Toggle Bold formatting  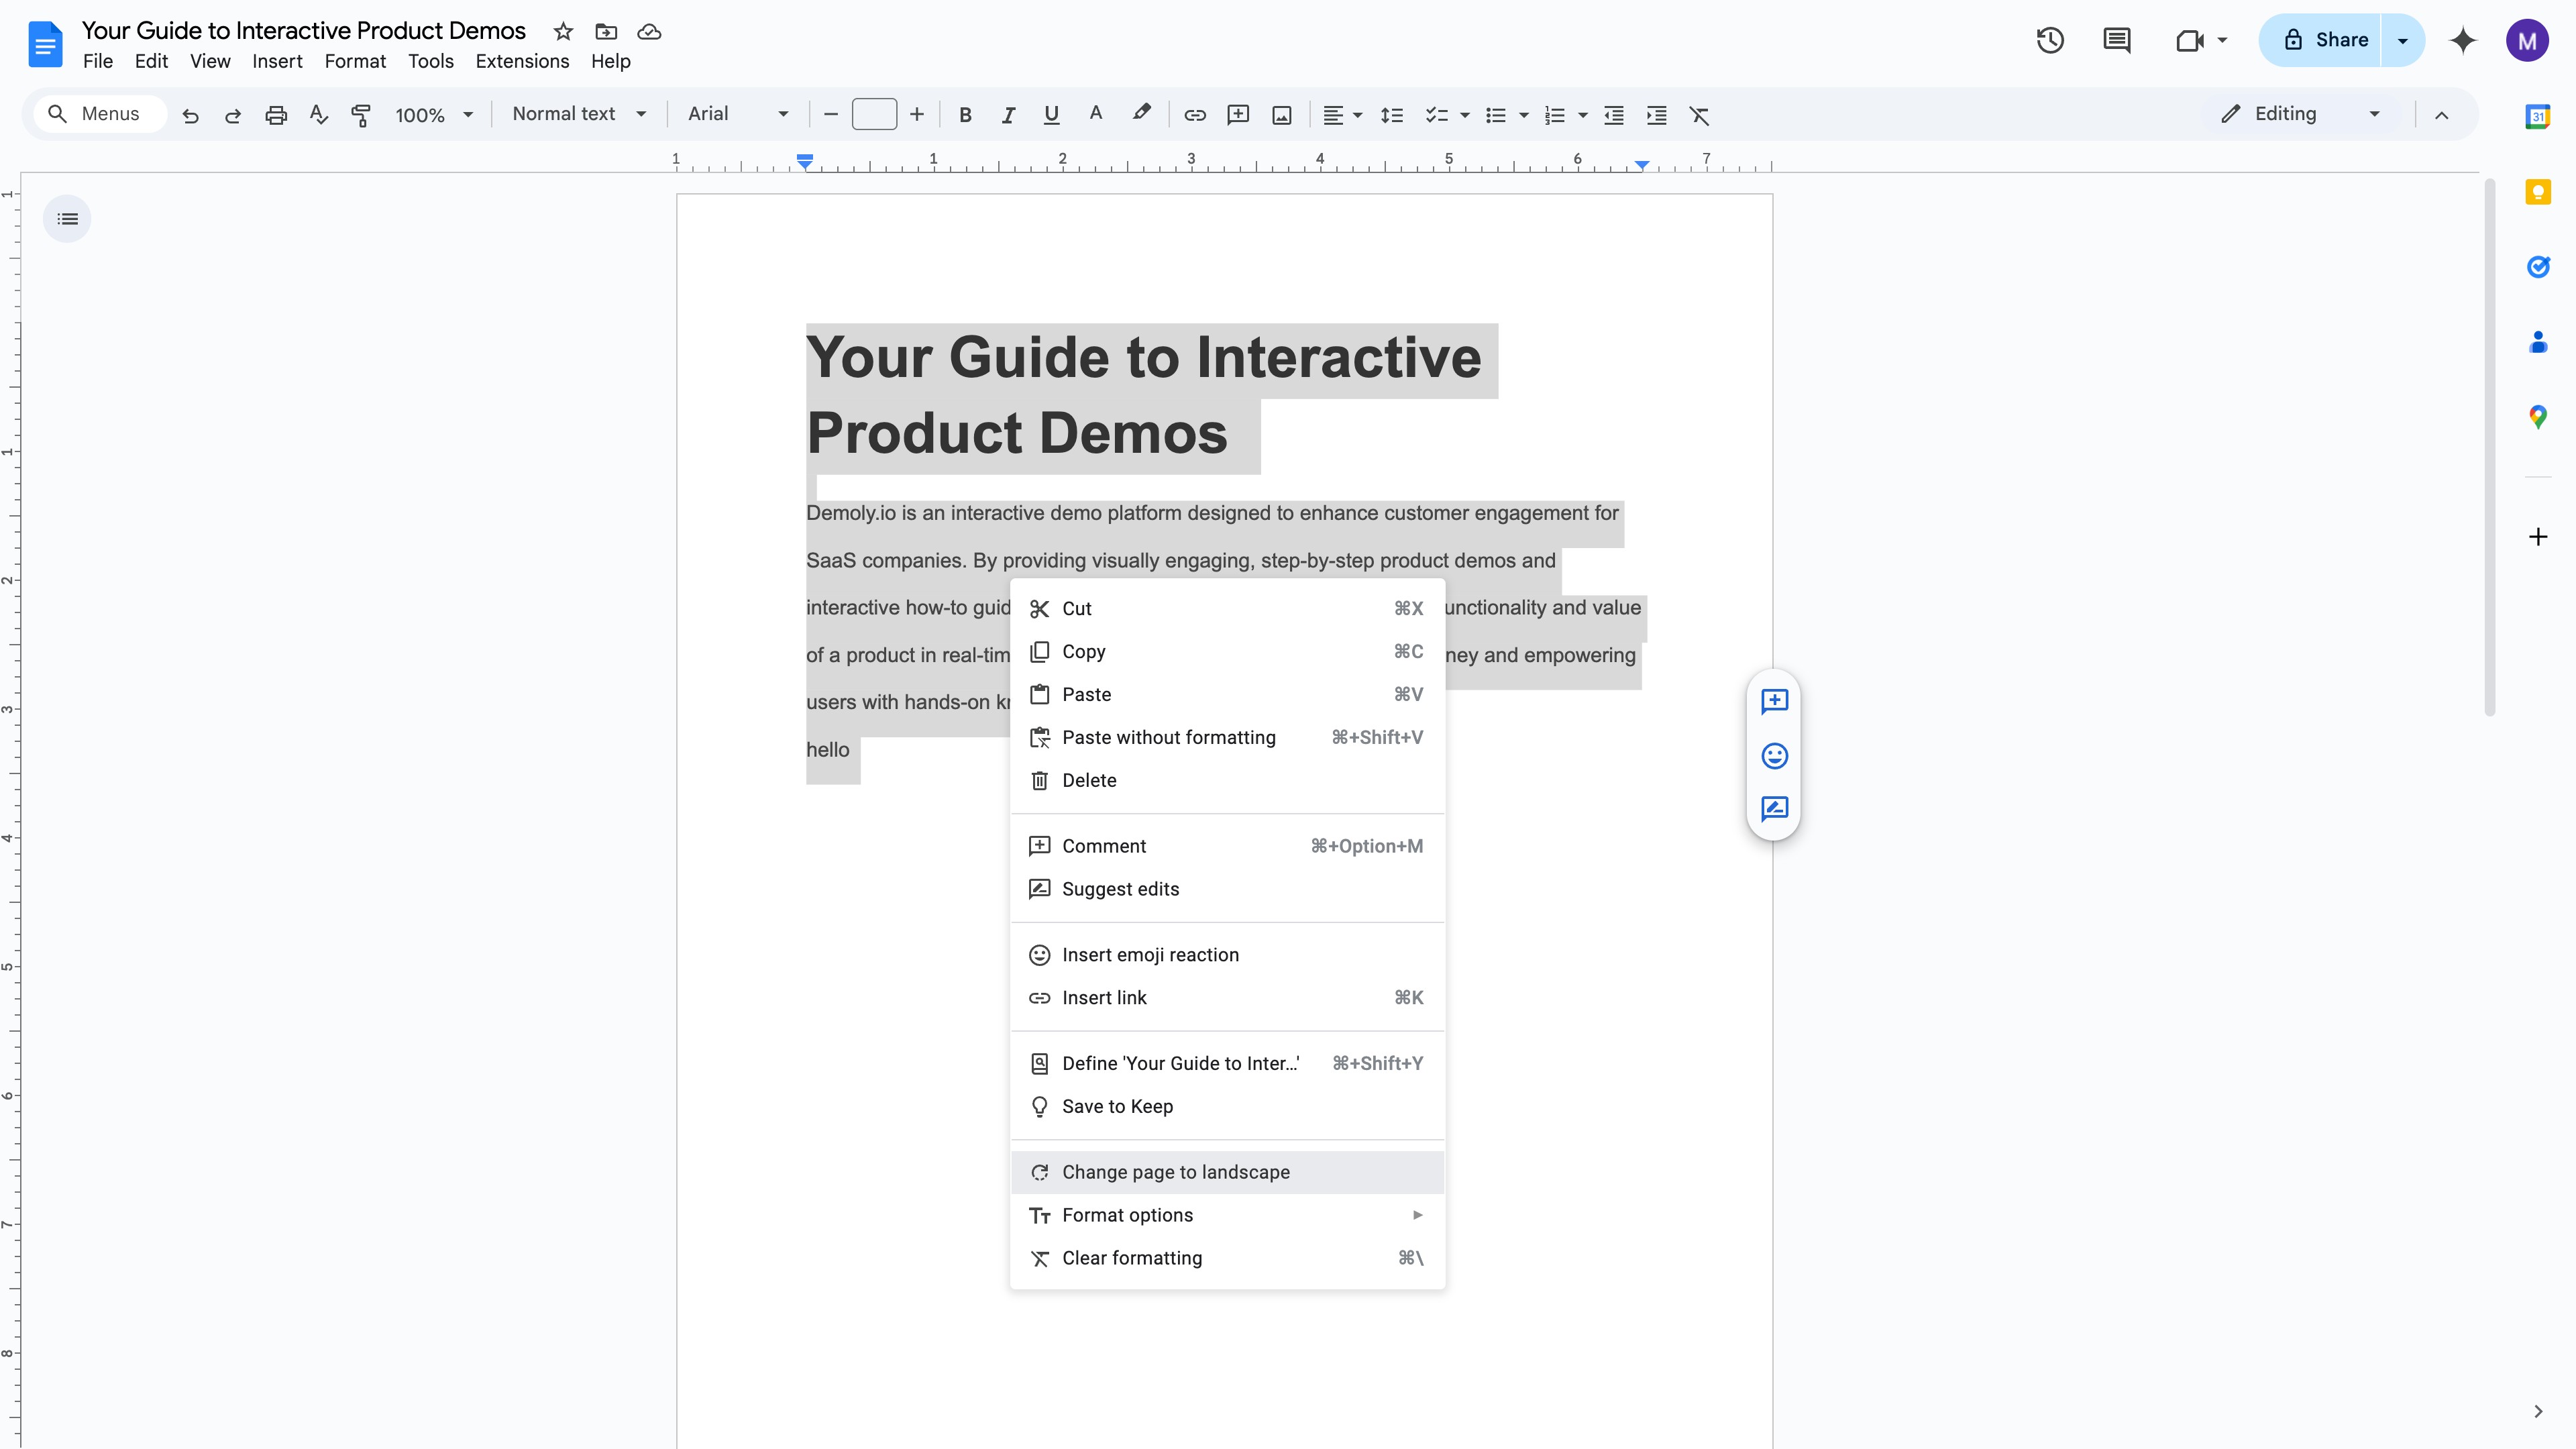tap(965, 115)
